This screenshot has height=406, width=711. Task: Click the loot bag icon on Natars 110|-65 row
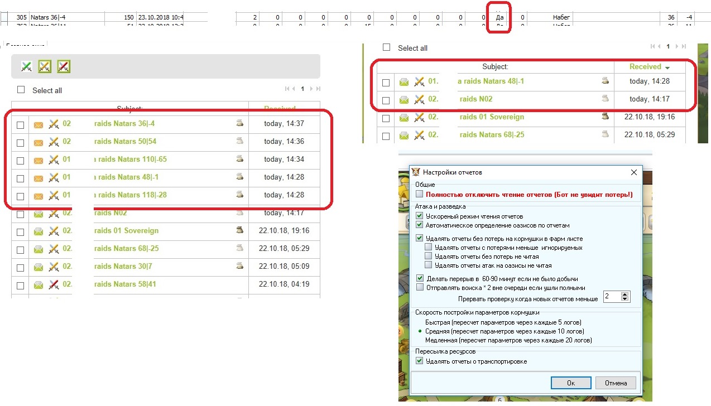(x=240, y=159)
